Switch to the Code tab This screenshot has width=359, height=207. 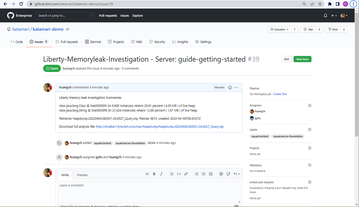pos(17,42)
